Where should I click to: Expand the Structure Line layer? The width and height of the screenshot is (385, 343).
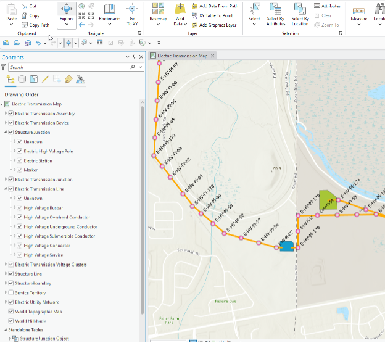point(6,274)
